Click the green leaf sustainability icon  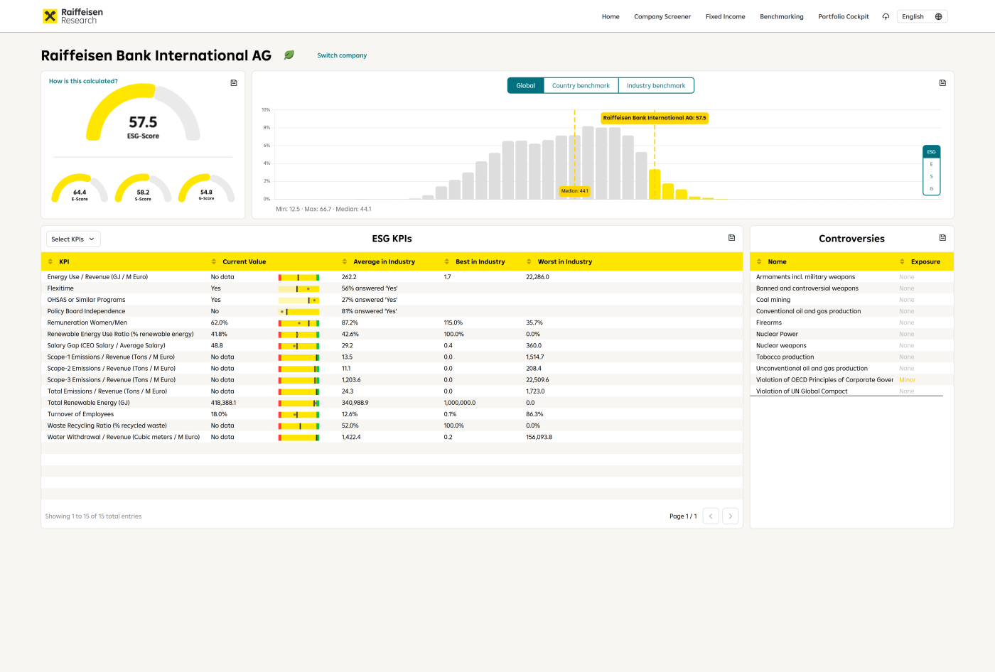pos(289,55)
